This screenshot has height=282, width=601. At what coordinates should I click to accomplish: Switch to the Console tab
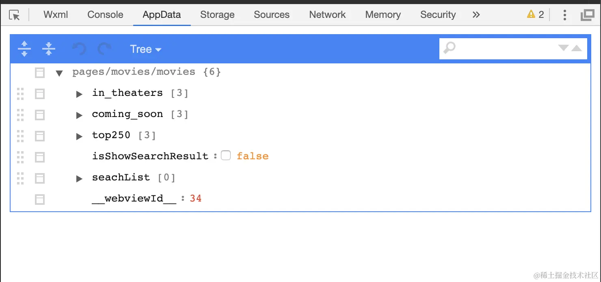pyautogui.click(x=105, y=15)
